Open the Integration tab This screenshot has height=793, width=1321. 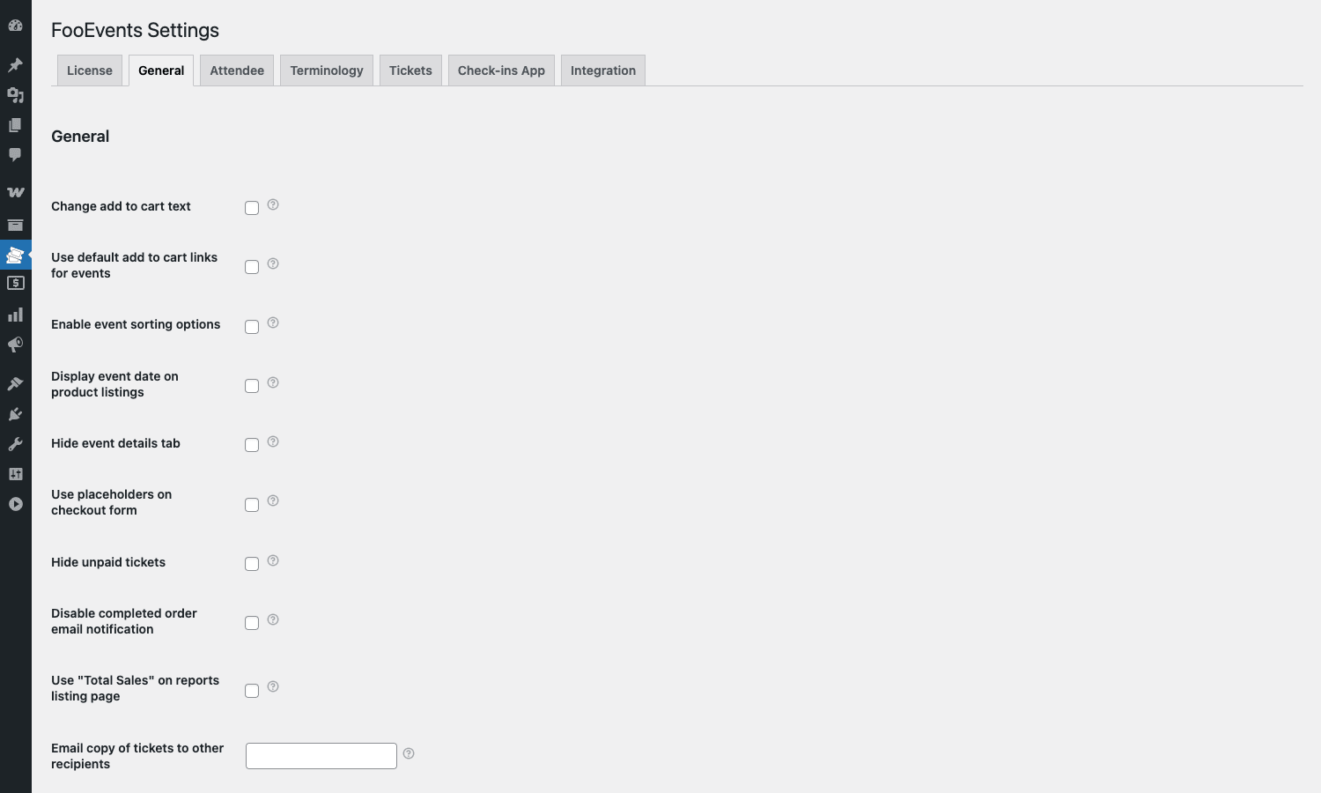pyautogui.click(x=603, y=70)
